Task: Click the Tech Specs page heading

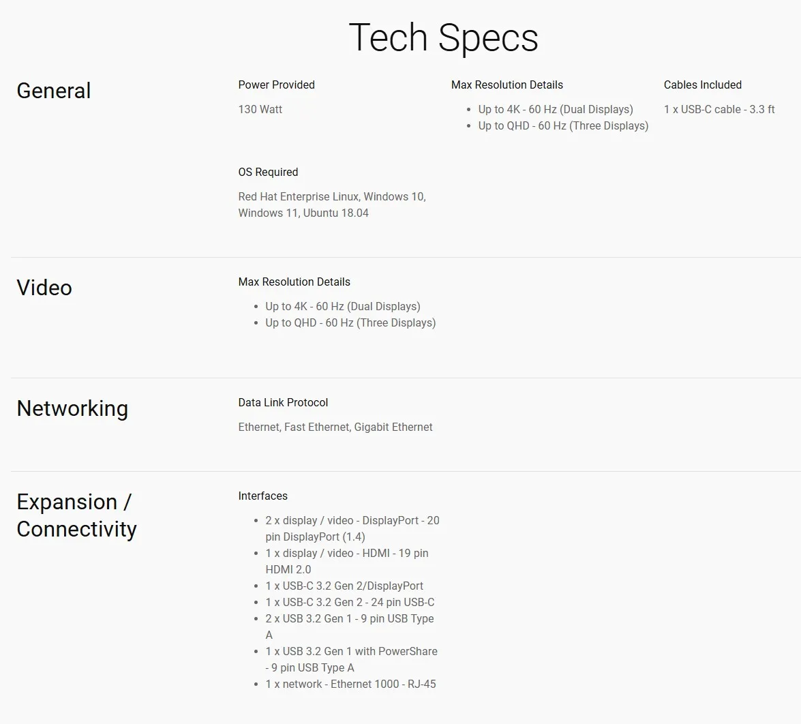Action: pos(443,37)
